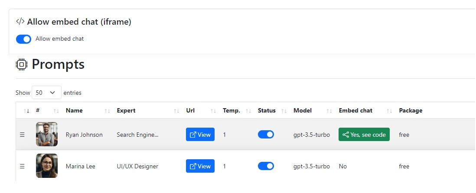Click the Embed chat column sort arrows

tap(389, 111)
